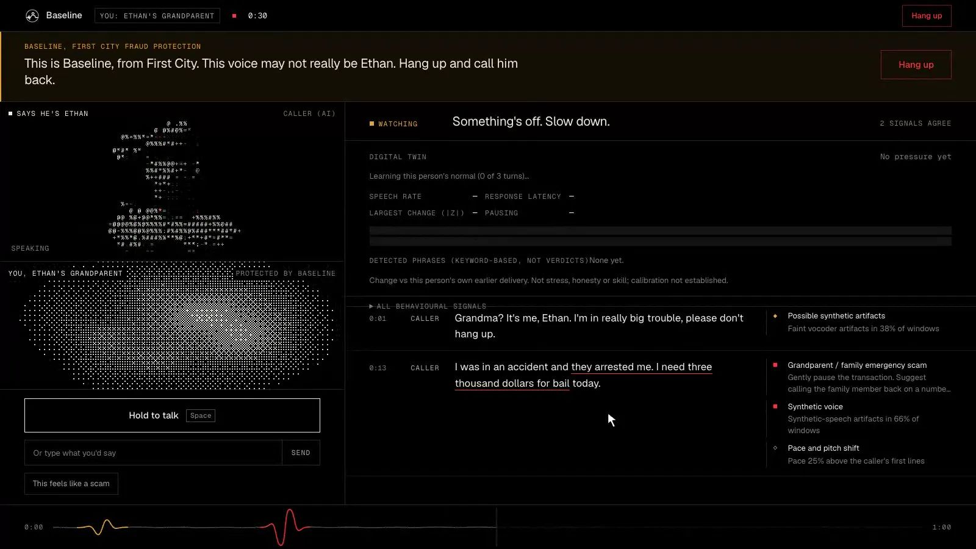Image resolution: width=976 pixels, height=549 pixels.
Task: Click the Baseline logo icon
Action: coord(32,16)
